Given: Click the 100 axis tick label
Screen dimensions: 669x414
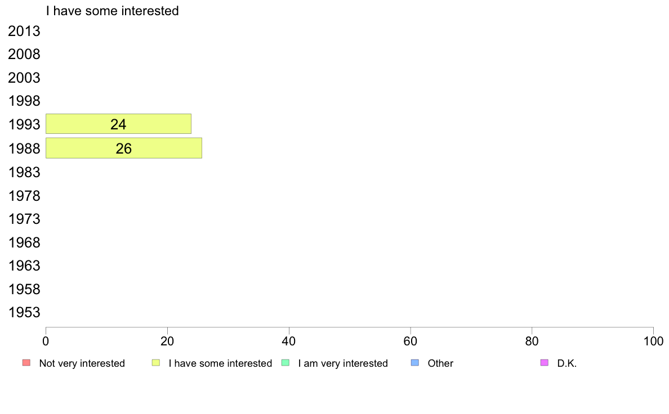Looking at the screenshot, I should 653,341.
